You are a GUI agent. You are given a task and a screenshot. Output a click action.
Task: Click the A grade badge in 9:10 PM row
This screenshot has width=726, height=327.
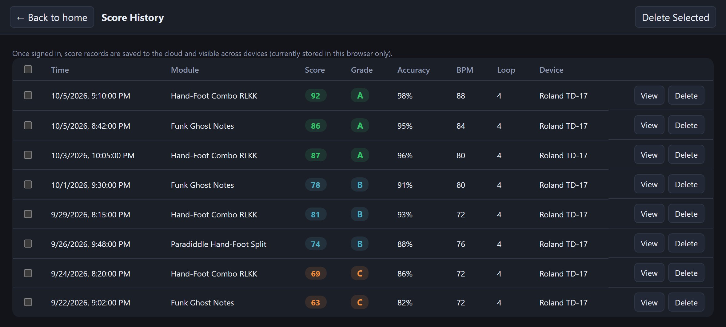(360, 95)
